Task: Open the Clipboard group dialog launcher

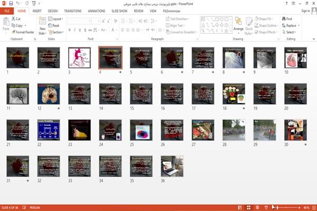Action: tap(35, 39)
